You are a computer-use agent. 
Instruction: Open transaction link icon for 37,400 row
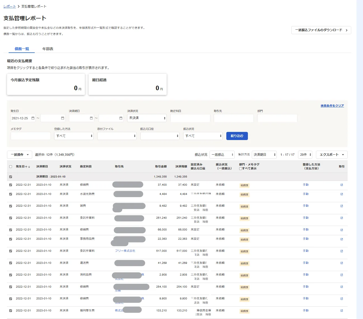point(342,185)
